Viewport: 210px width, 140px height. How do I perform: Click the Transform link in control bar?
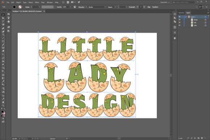coord(155,7)
